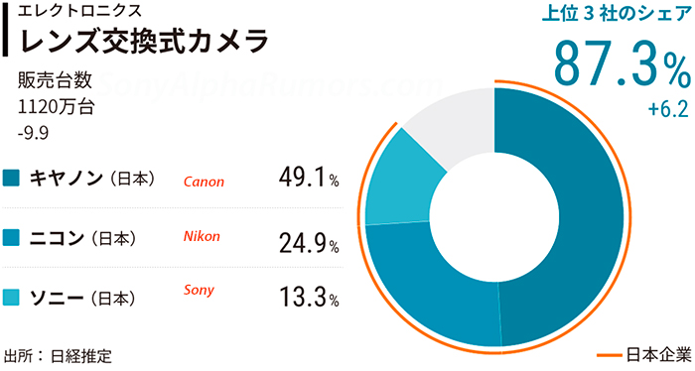695x371 pixels.
Task: Click the 出所：日経推定 source note
Action: pos(58,356)
